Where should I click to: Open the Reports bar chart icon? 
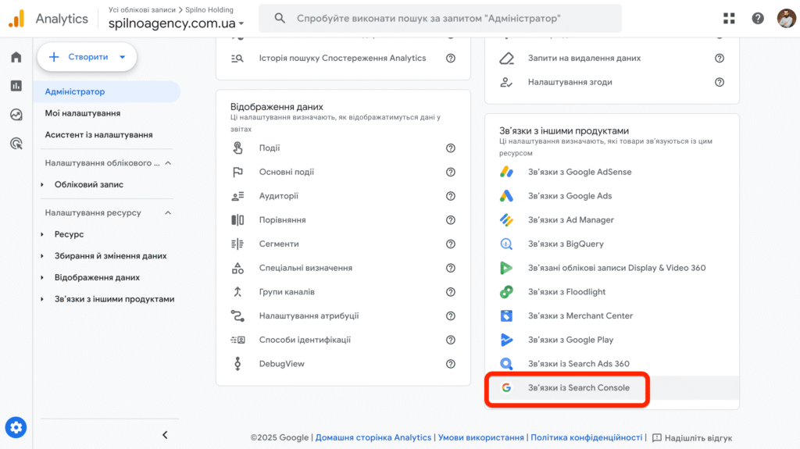tap(16, 86)
